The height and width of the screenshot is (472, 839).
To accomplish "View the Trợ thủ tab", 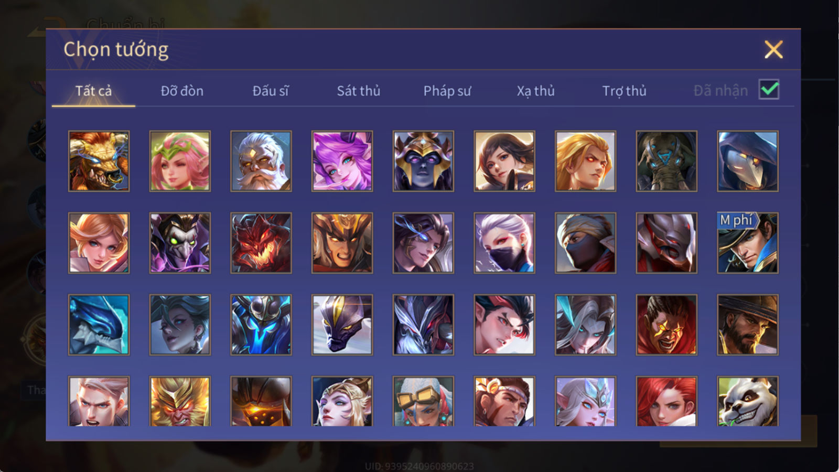I will point(624,91).
